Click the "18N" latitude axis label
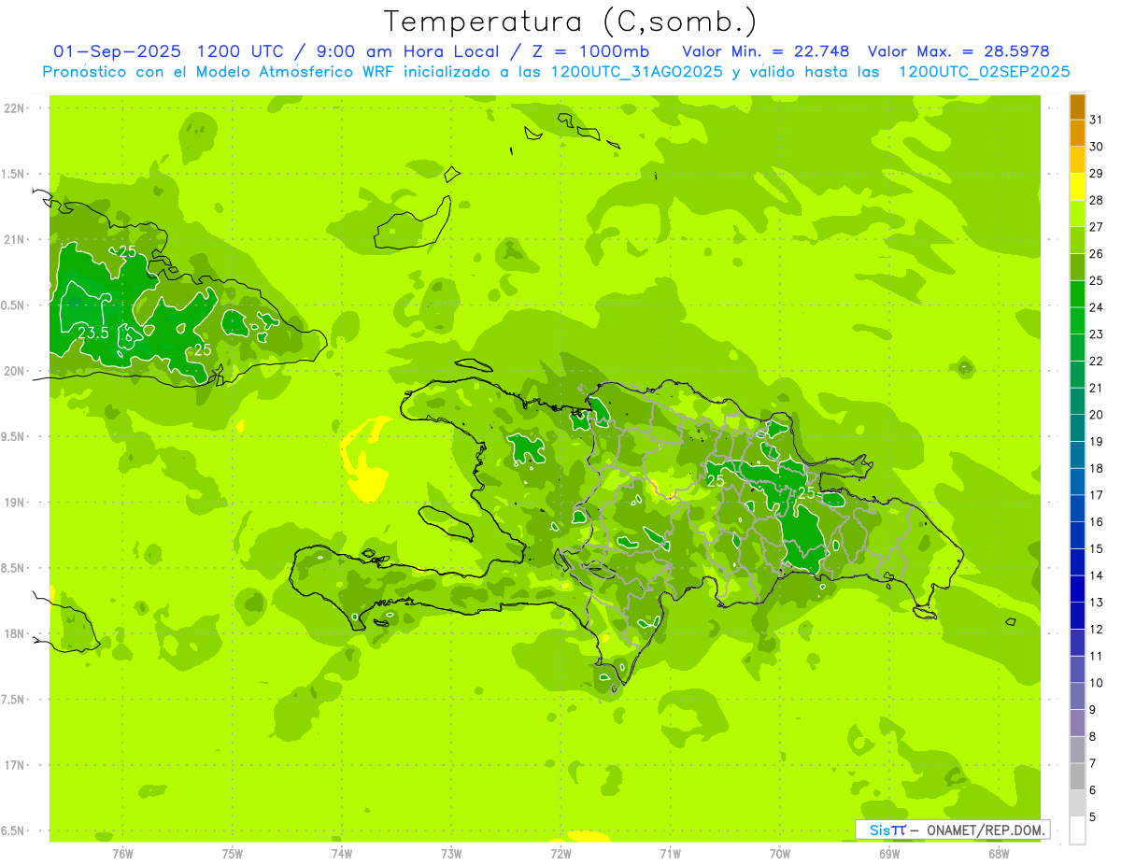Screen dimensions: 1121x866 (x=13, y=633)
